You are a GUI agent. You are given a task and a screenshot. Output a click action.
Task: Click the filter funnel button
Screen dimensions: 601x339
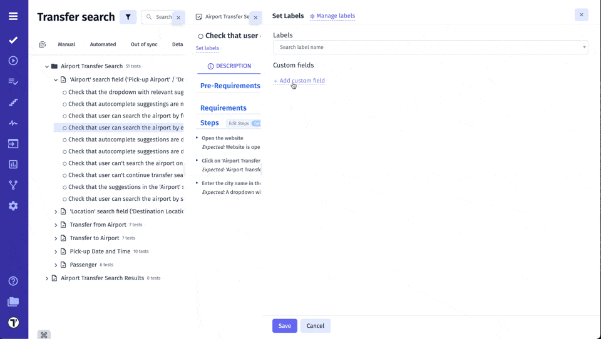[x=128, y=17]
